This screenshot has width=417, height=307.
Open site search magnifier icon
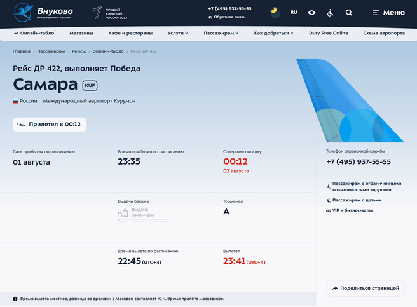tap(349, 13)
